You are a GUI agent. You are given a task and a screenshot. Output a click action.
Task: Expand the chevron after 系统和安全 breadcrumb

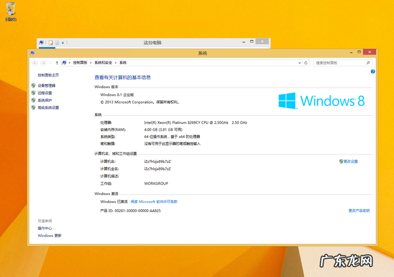click(116, 63)
